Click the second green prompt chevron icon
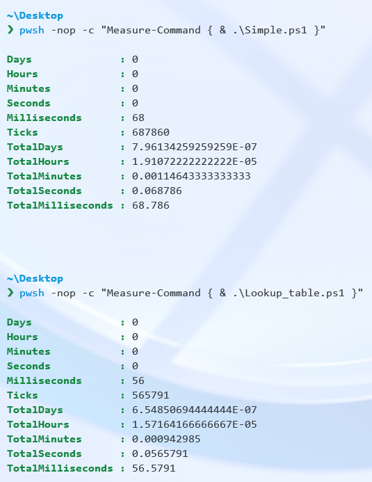The width and height of the screenshot is (372, 482). (x=10, y=293)
